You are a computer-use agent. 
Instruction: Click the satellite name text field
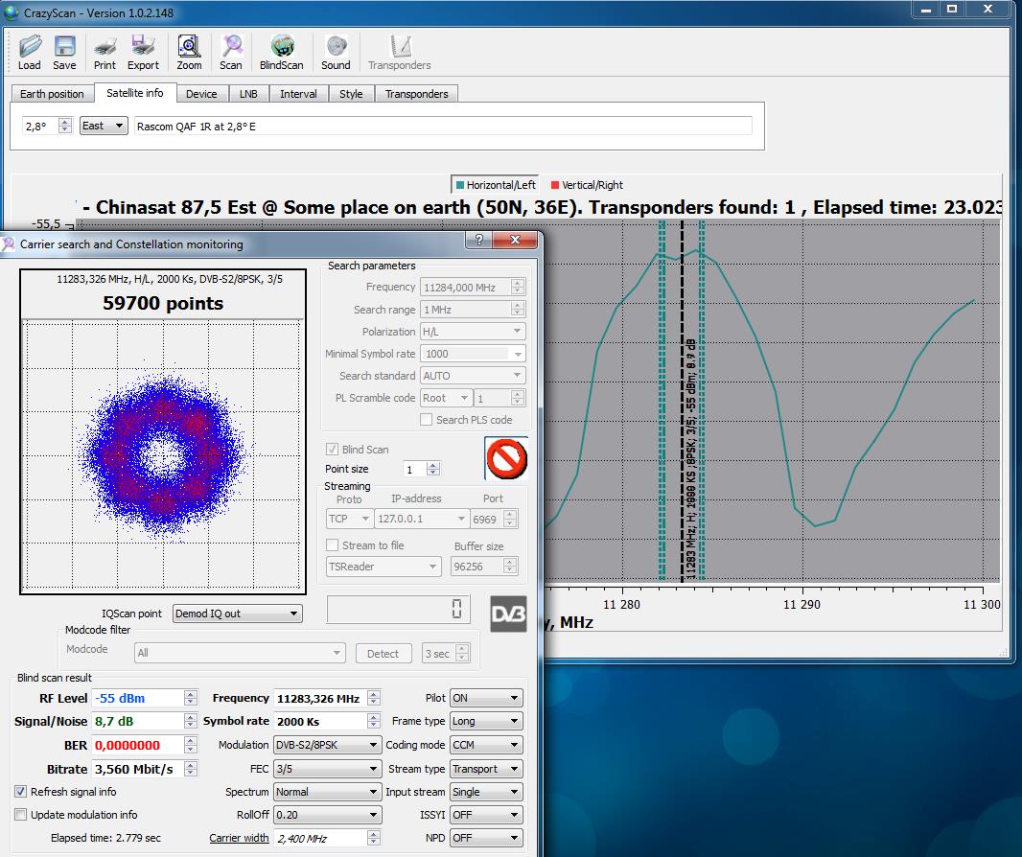[x=443, y=126]
